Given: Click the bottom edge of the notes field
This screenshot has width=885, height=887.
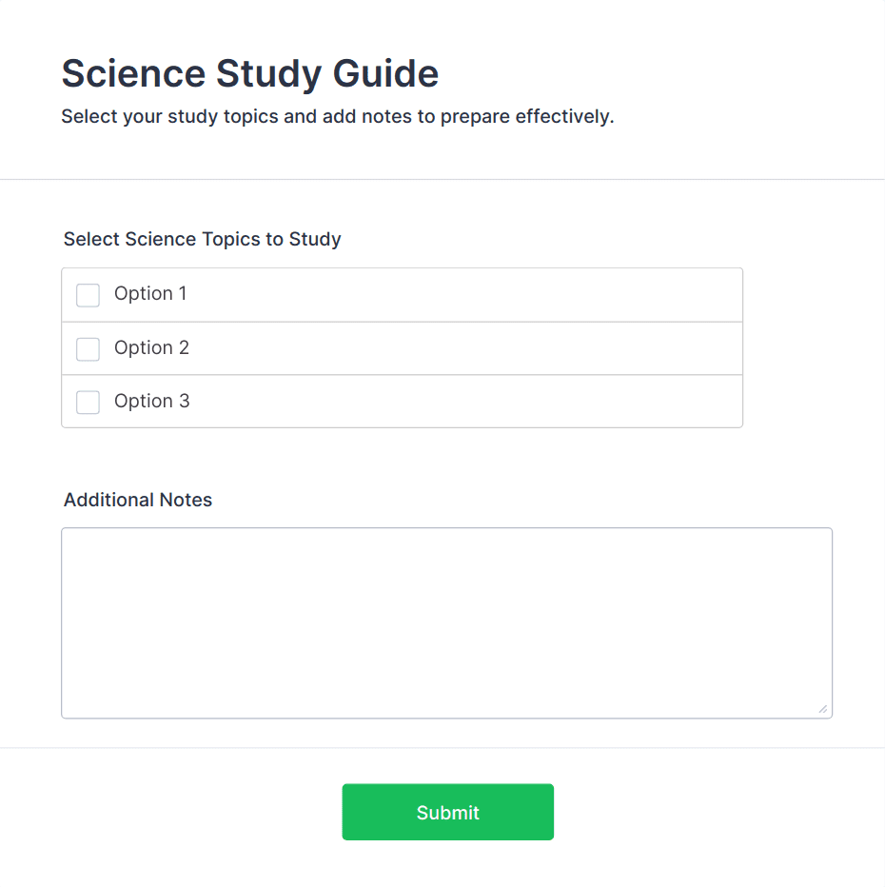Looking at the screenshot, I should click(447, 715).
